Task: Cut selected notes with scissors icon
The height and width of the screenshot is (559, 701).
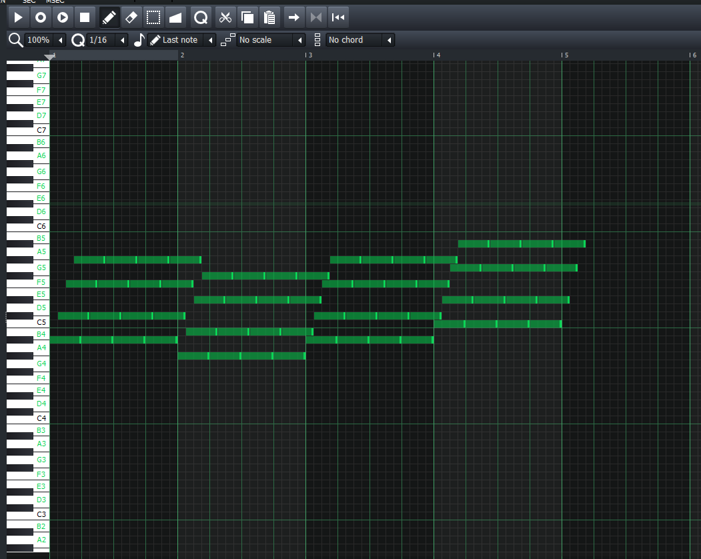Action: click(x=225, y=17)
